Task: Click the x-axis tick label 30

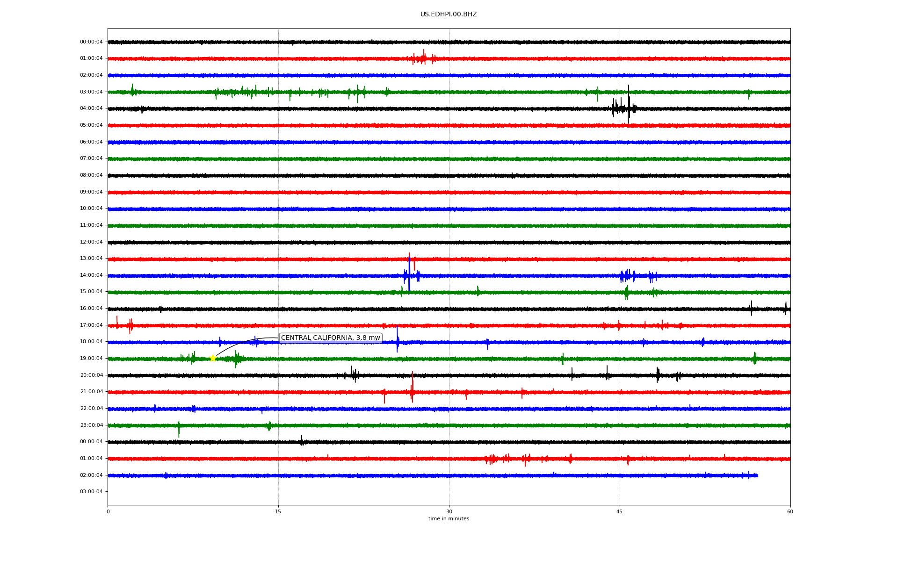Action: tap(449, 511)
